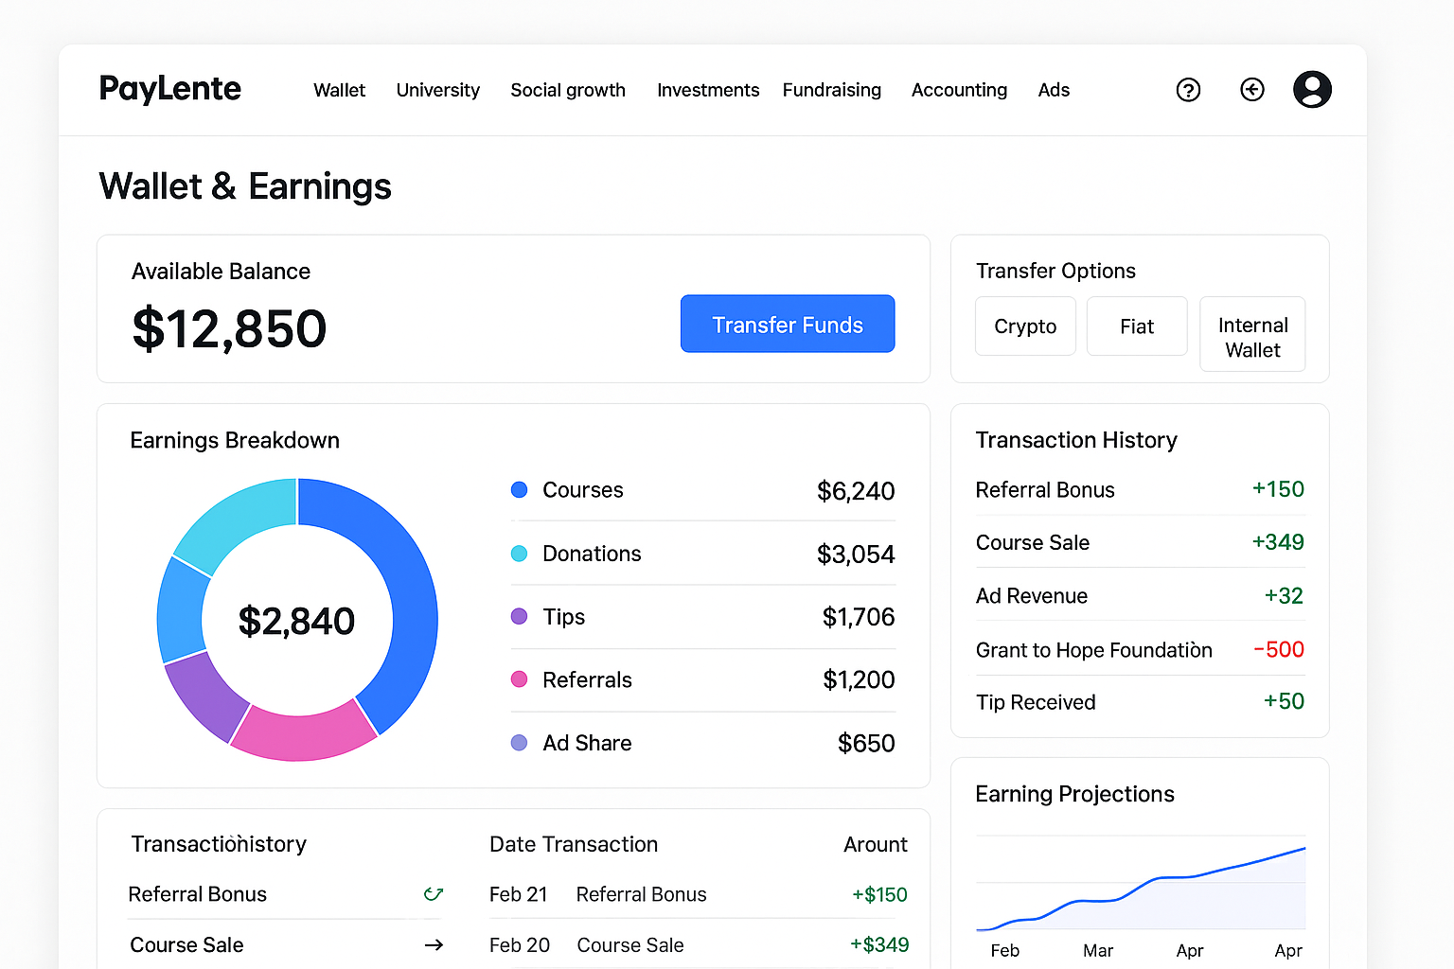Select the Ad Revenue +32 entry

1140,595
